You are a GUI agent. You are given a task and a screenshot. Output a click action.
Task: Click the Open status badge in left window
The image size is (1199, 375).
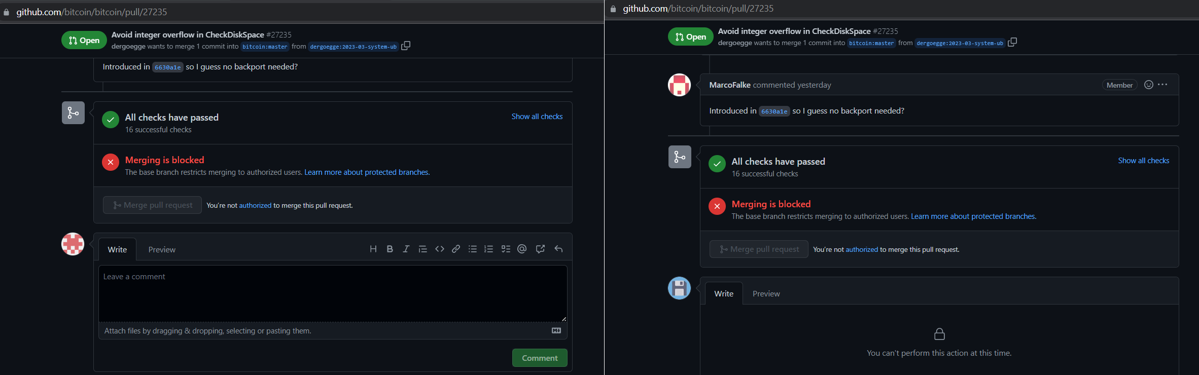(x=84, y=40)
